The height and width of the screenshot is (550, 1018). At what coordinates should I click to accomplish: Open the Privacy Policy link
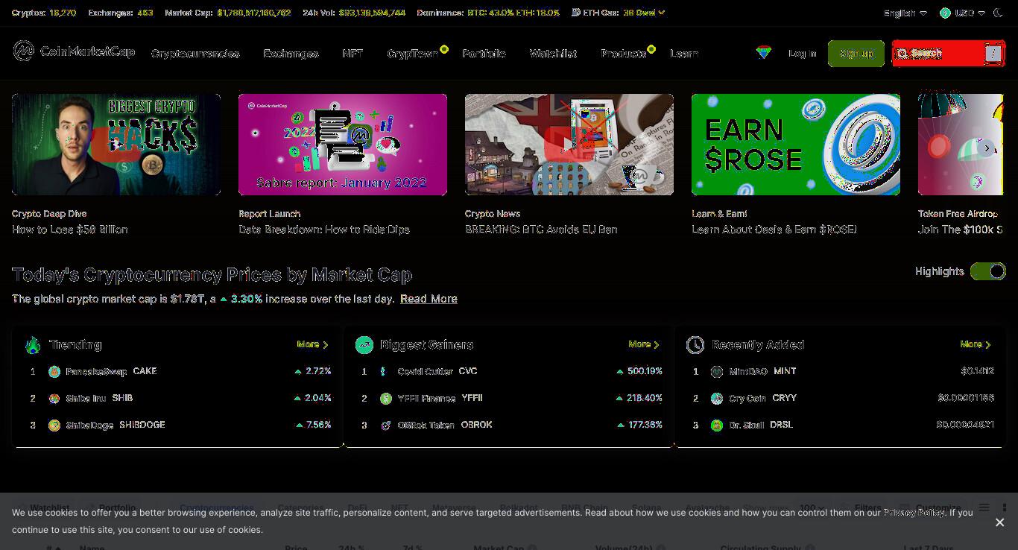pos(914,513)
